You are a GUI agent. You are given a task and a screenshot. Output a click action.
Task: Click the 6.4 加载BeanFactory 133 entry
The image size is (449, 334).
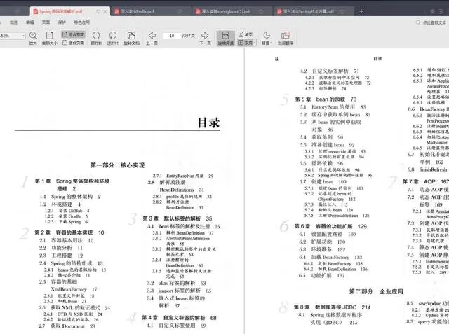pos(330,257)
